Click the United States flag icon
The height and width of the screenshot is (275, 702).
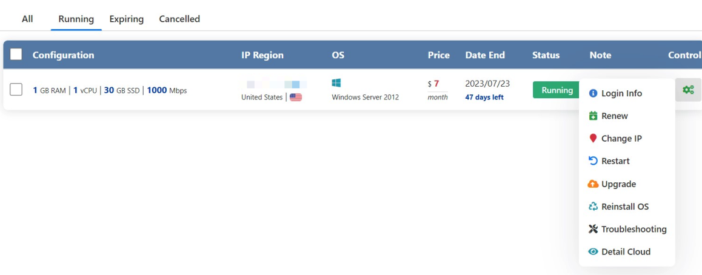(295, 97)
